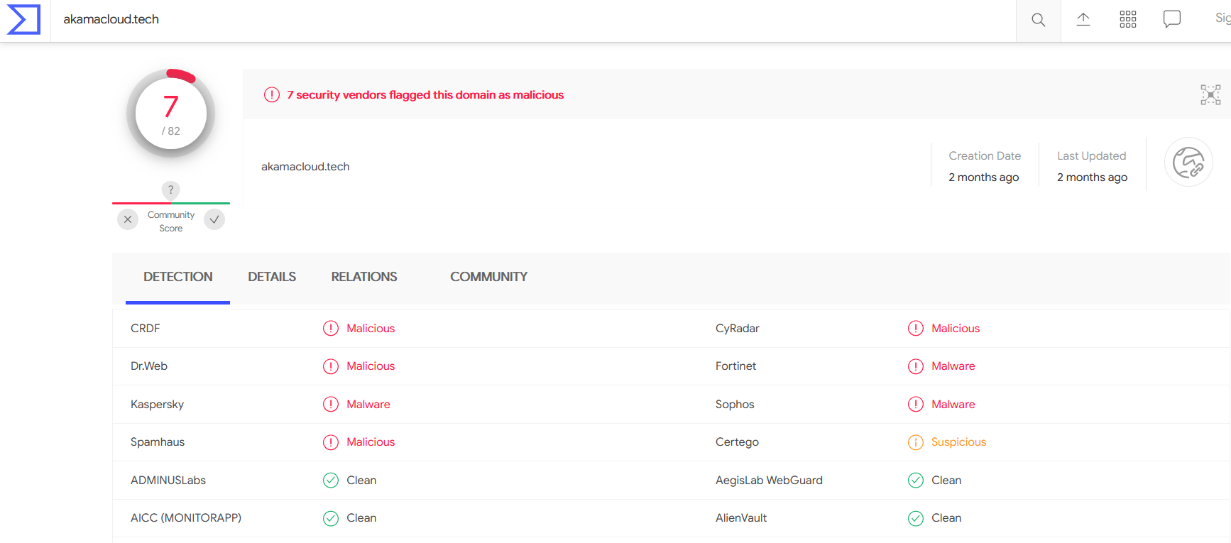The height and width of the screenshot is (543, 1231).
Task: Select the DETECTION tab
Action: pos(177,277)
